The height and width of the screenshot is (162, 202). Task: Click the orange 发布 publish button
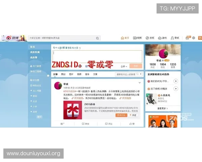(136, 66)
